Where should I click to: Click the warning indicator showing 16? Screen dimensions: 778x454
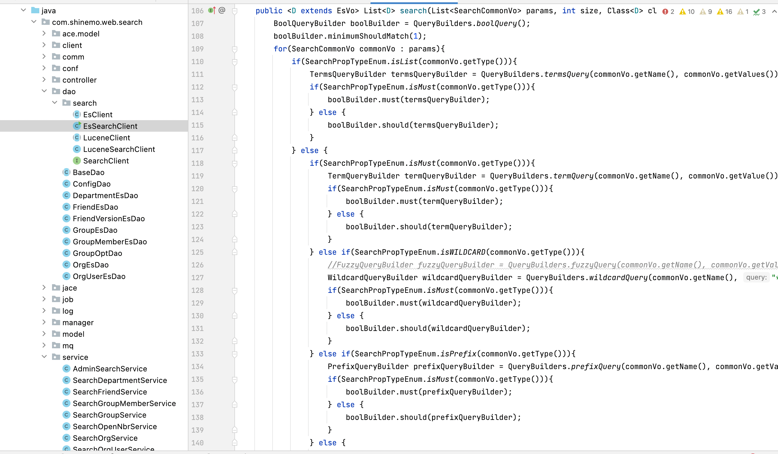tap(724, 12)
